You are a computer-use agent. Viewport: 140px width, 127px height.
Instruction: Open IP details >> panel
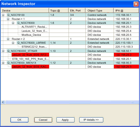91,120
